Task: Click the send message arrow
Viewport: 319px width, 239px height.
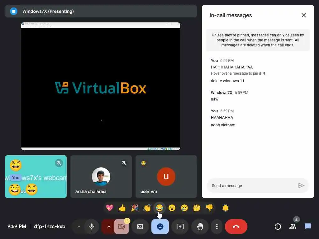Action: [301, 185]
